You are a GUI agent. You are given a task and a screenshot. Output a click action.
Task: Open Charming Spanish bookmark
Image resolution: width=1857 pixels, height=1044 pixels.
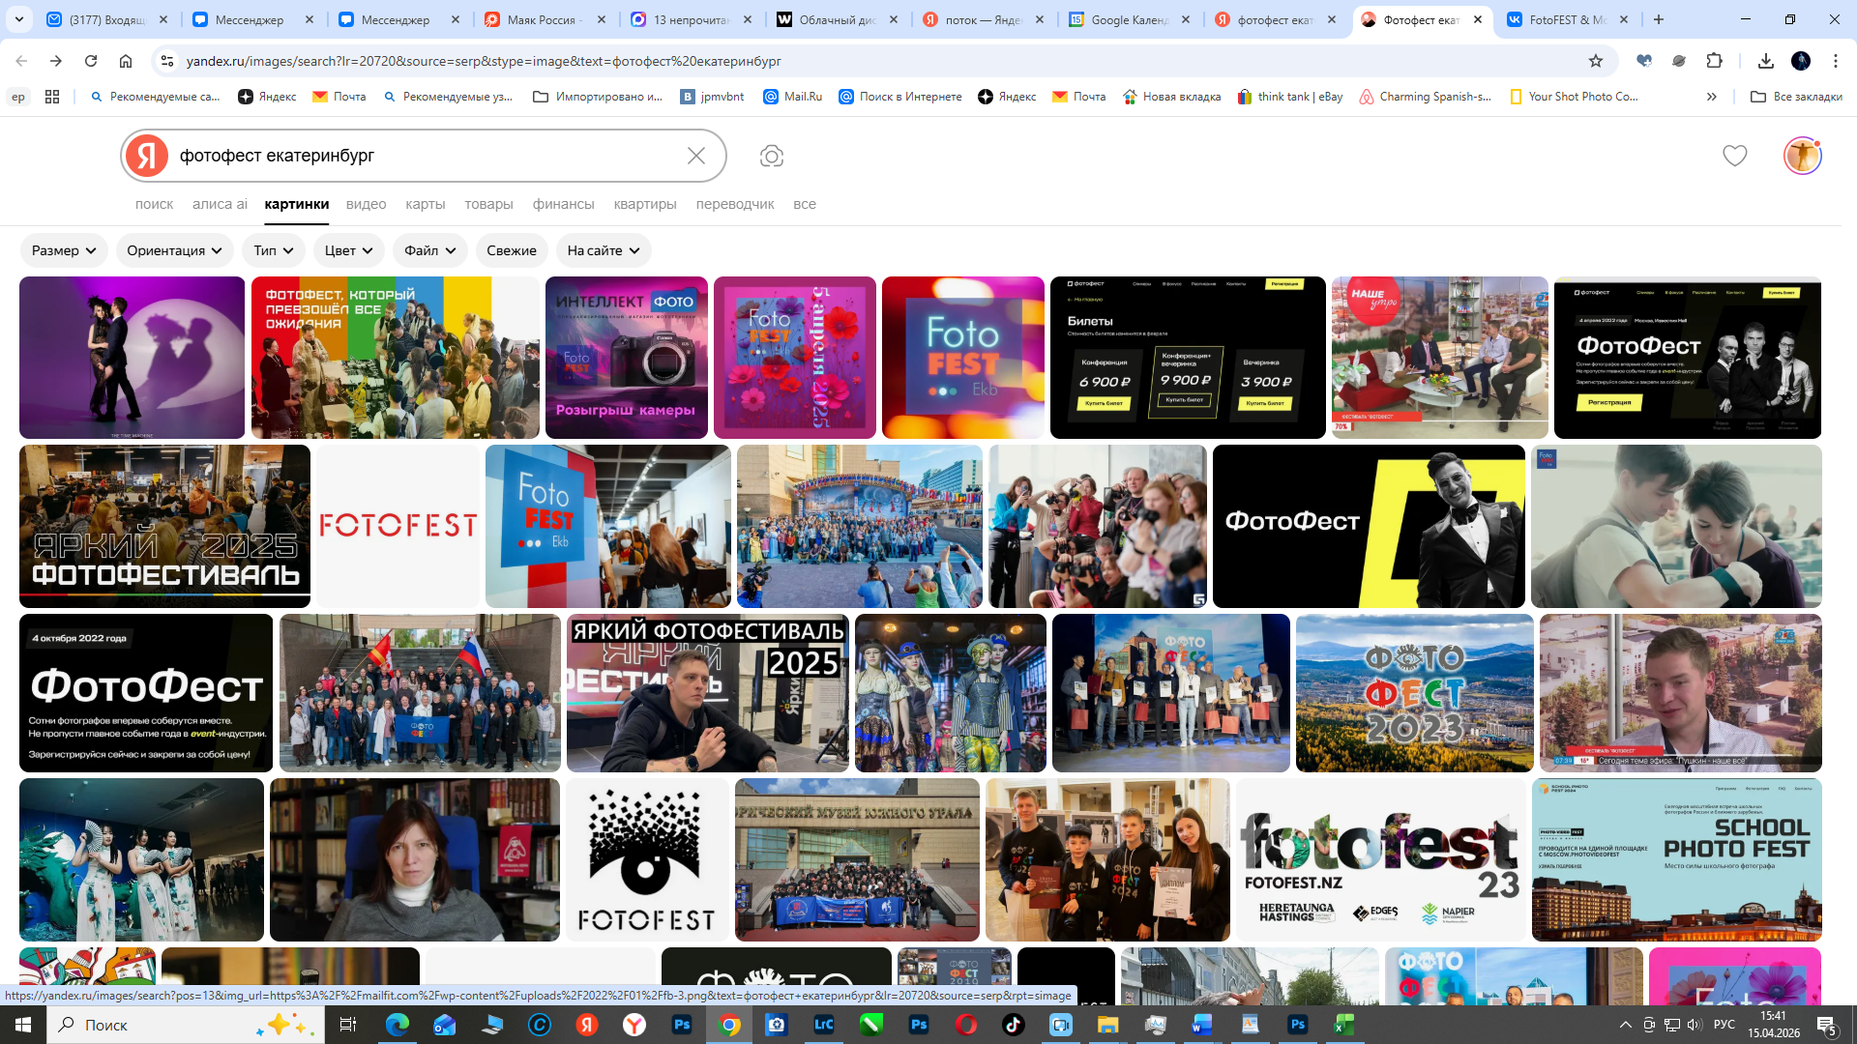click(1426, 97)
